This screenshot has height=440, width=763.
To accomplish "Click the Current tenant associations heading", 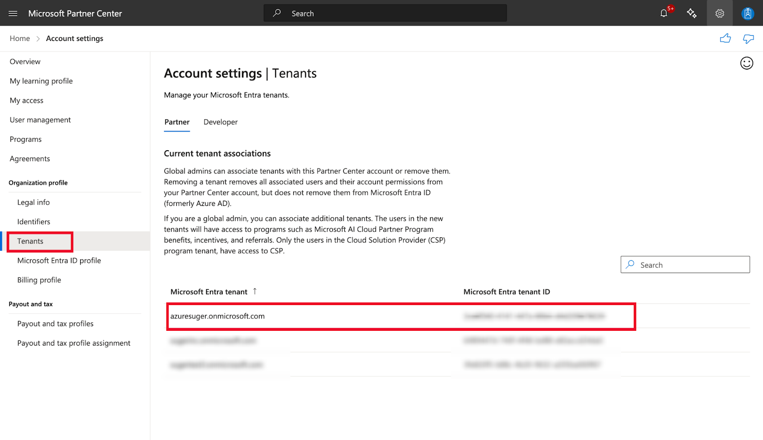I will click(217, 153).
